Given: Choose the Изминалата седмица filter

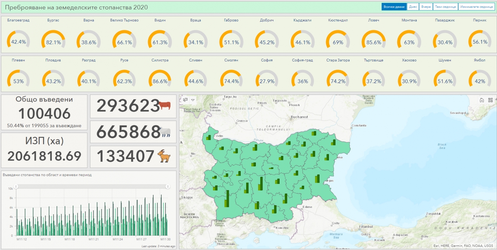Looking at the screenshot, I should point(476,7).
